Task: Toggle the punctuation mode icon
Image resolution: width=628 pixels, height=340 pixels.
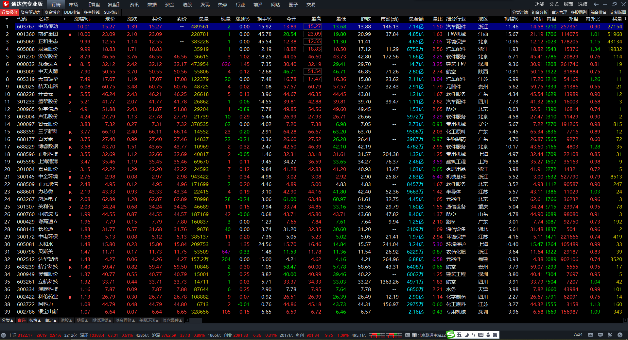Action: pos(473,335)
